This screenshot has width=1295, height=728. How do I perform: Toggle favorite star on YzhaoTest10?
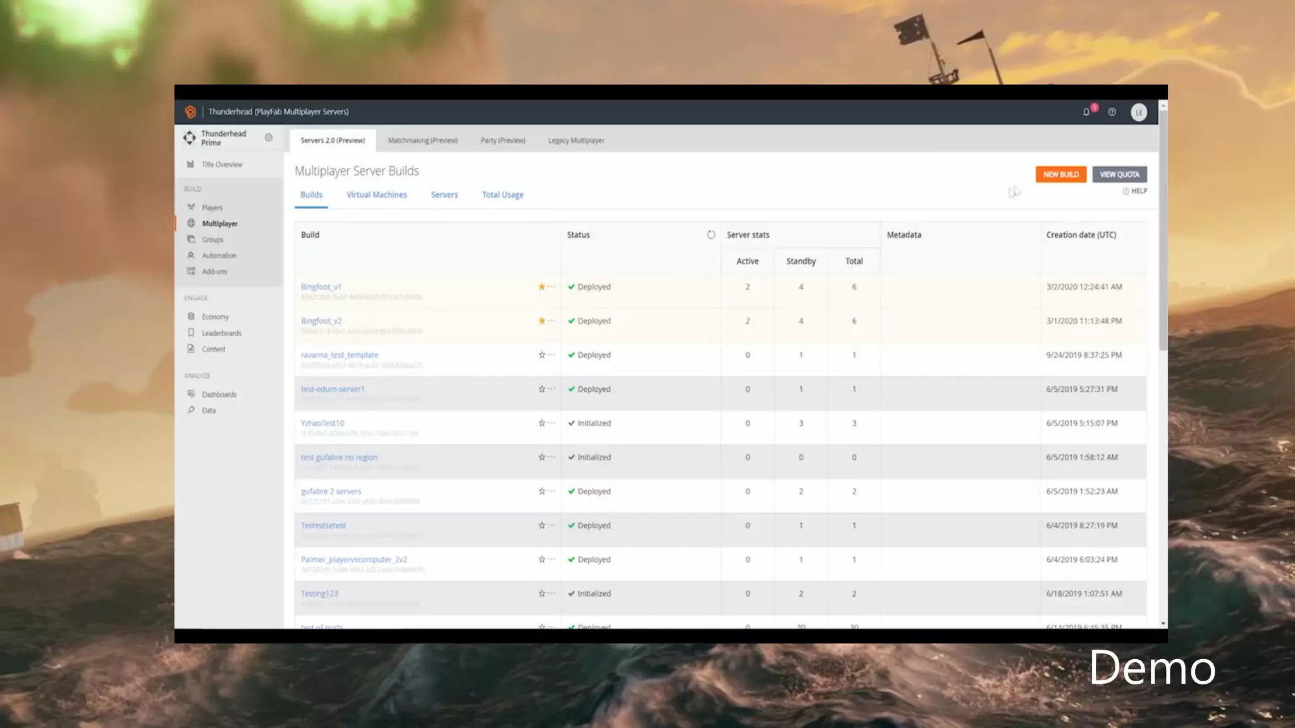(541, 423)
